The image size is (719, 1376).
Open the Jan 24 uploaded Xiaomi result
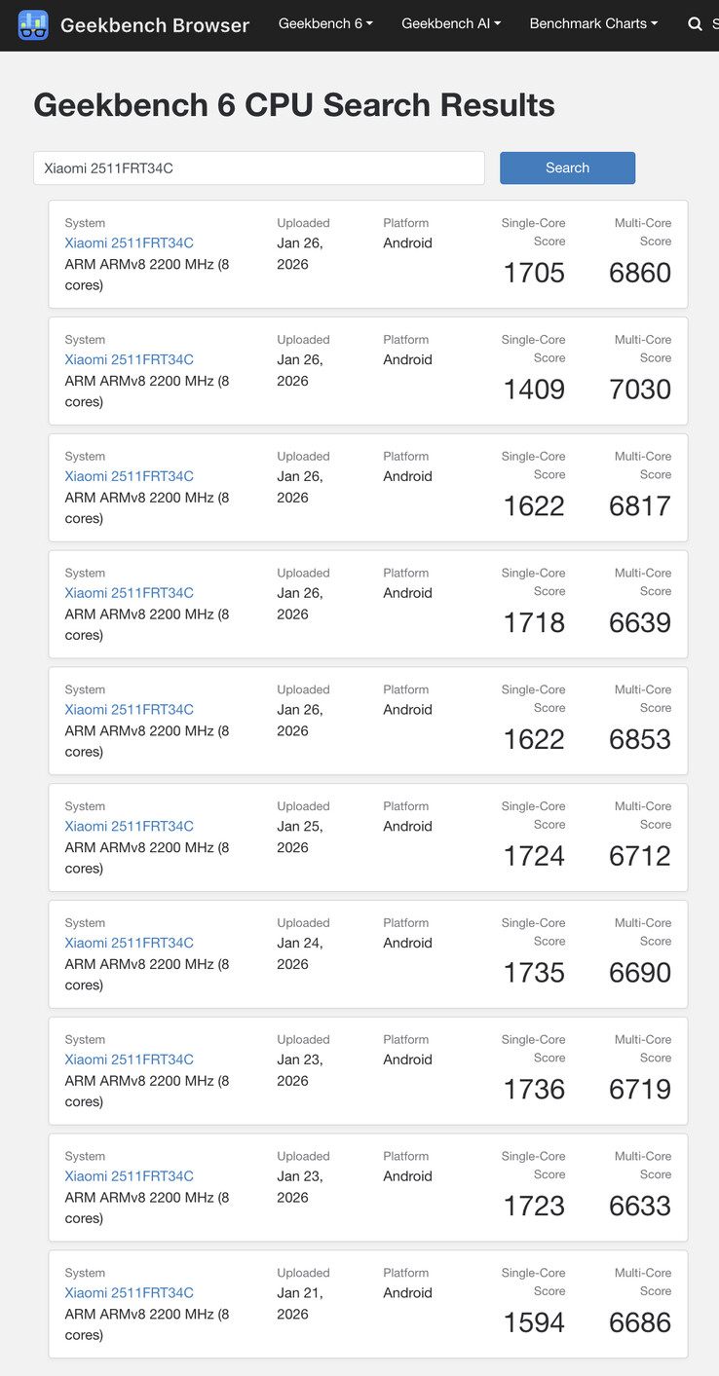coord(129,943)
